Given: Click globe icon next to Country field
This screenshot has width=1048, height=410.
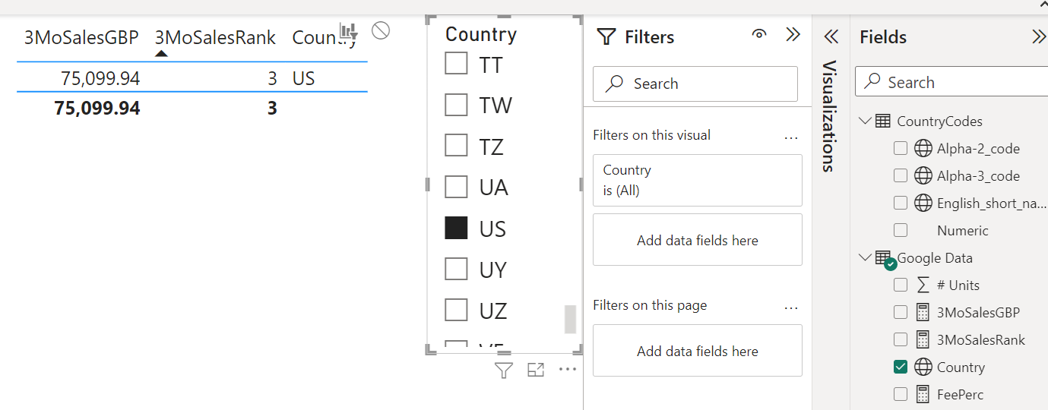Looking at the screenshot, I should tap(923, 367).
